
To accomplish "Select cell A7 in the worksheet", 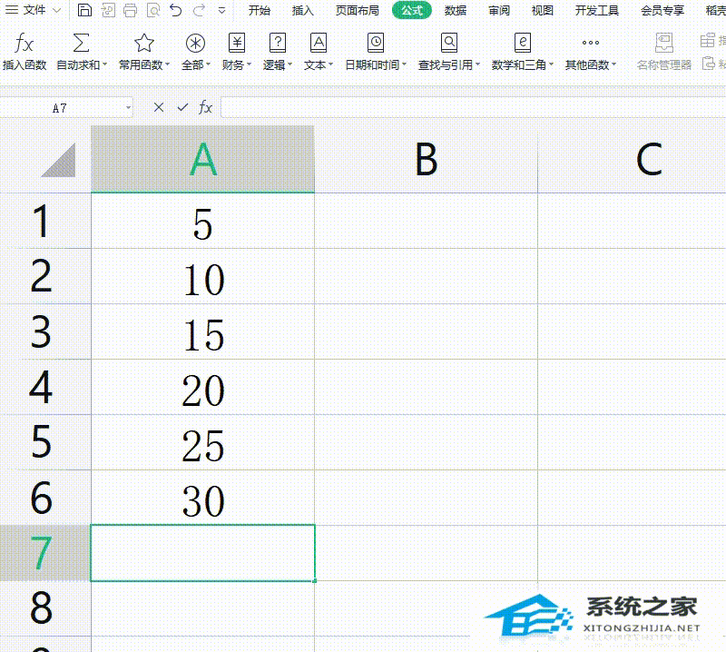I will (201, 552).
